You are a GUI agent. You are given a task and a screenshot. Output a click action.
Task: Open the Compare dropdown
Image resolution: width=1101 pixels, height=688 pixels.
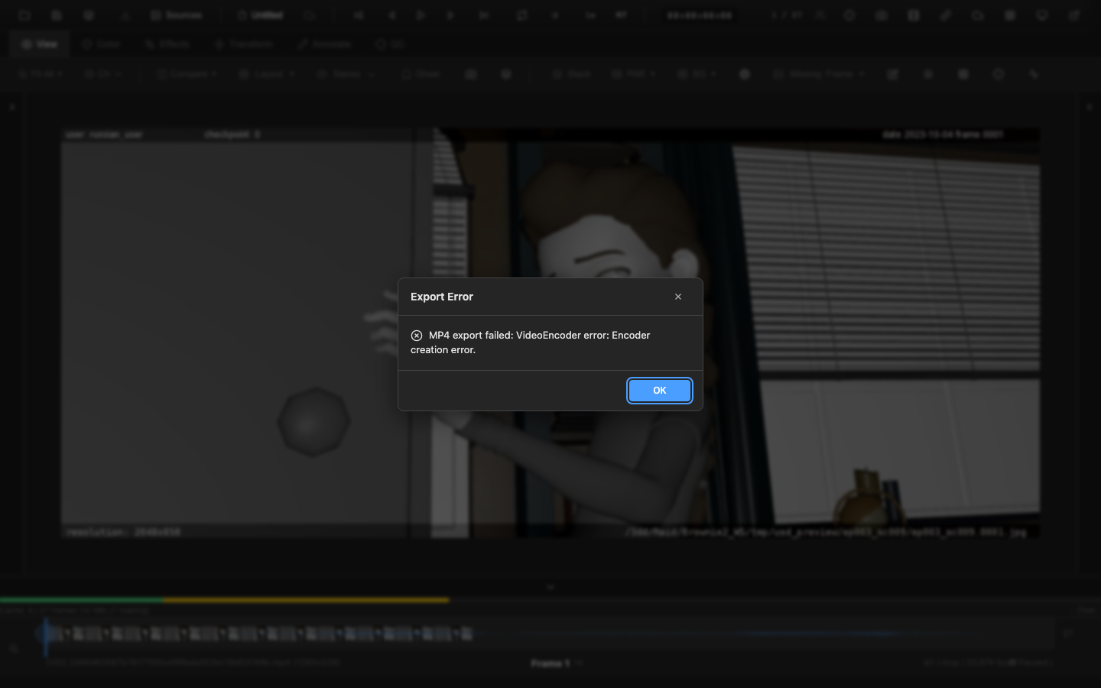tap(187, 73)
